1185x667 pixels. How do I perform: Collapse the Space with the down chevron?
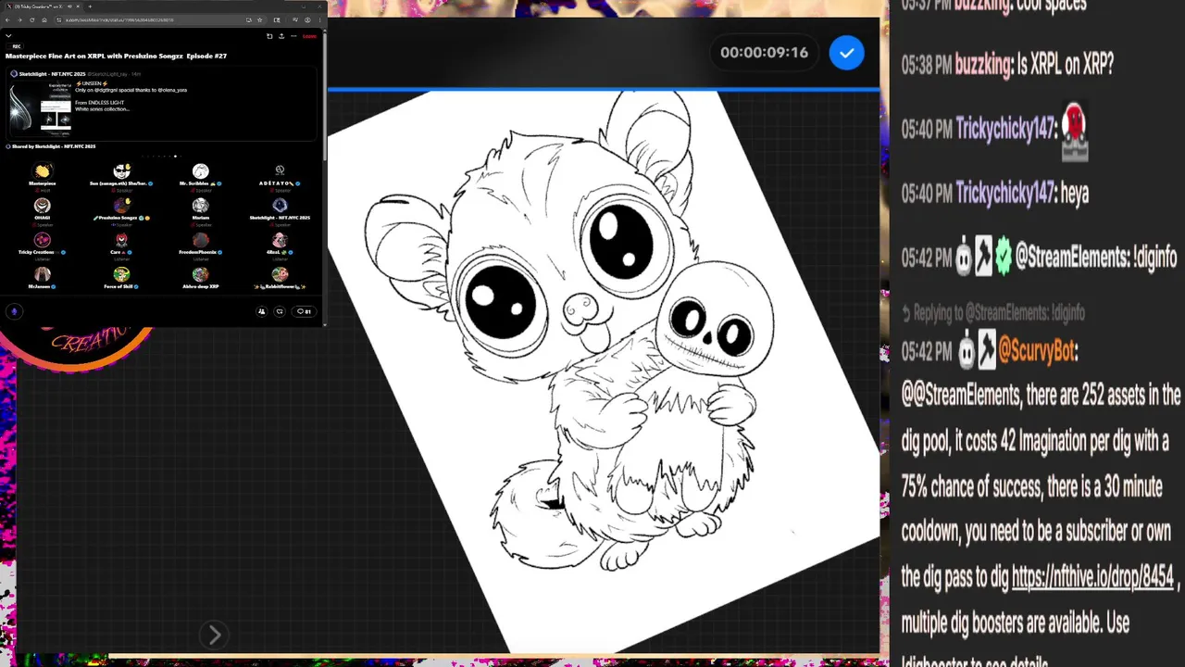(x=8, y=35)
